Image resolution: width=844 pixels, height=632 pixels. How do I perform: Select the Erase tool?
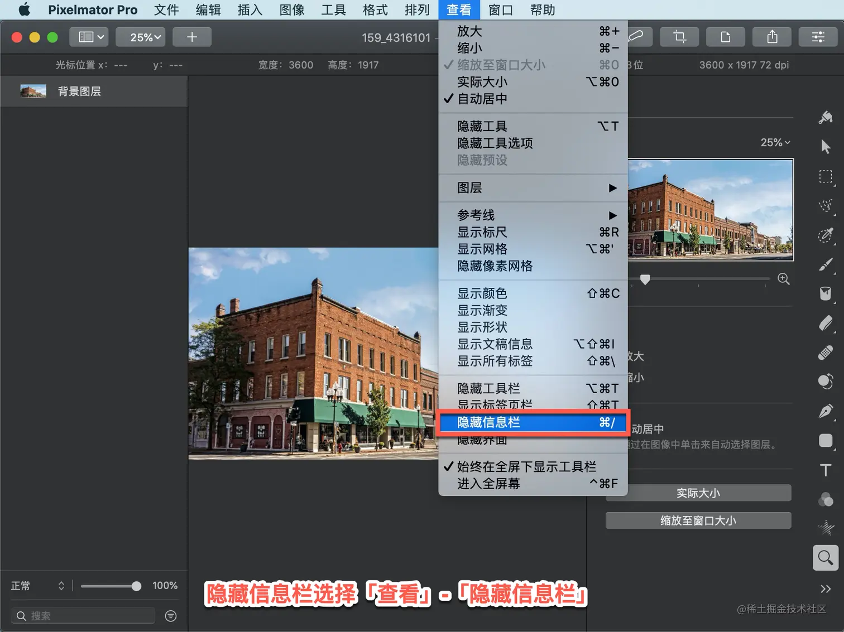[x=826, y=323]
